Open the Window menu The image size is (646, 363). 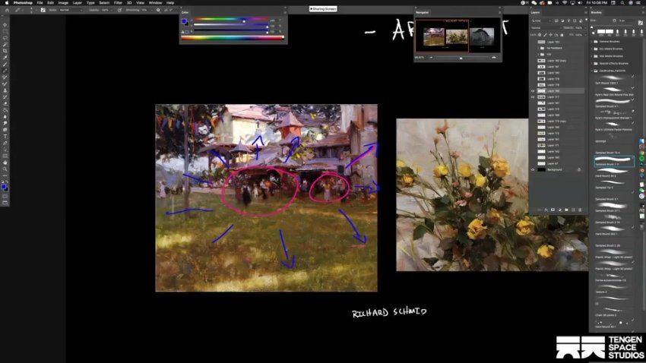point(155,3)
